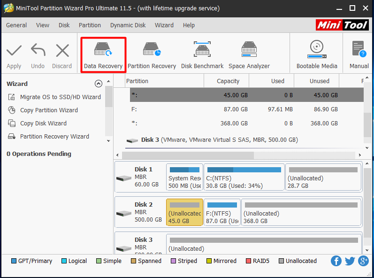Start the Copy Disk Wizard
This screenshot has height=278, width=374.
[37, 123]
